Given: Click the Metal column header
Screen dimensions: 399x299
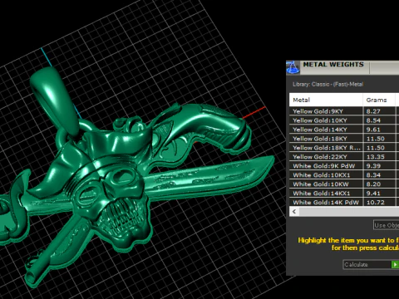Looking at the screenshot, I should [326, 100].
